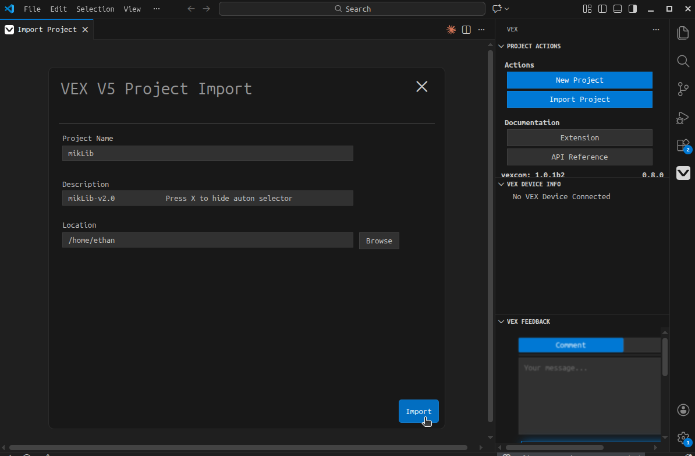Image resolution: width=695 pixels, height=456 pixels.
Task: Click editor vertical scrollbar
Action: point(490,235)
